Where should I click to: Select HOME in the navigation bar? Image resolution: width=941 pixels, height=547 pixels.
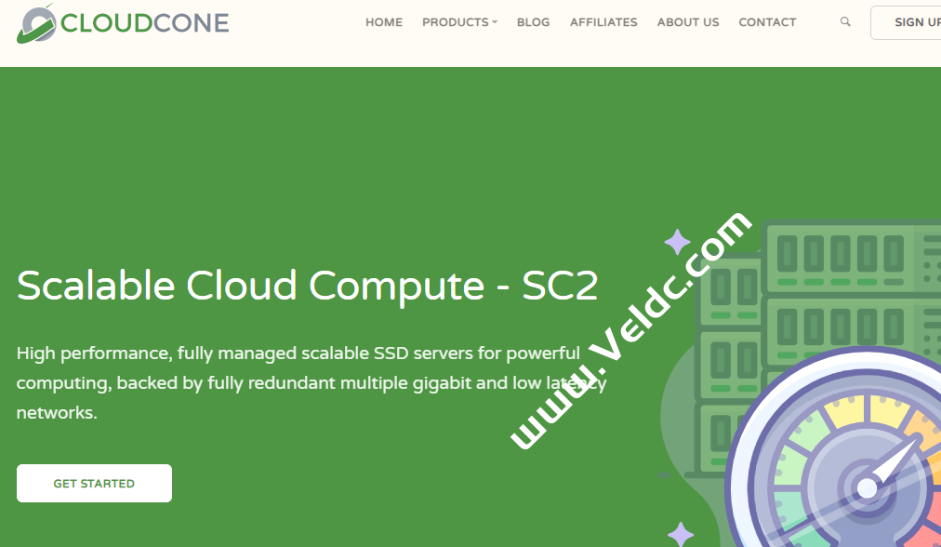pos(383,21)
